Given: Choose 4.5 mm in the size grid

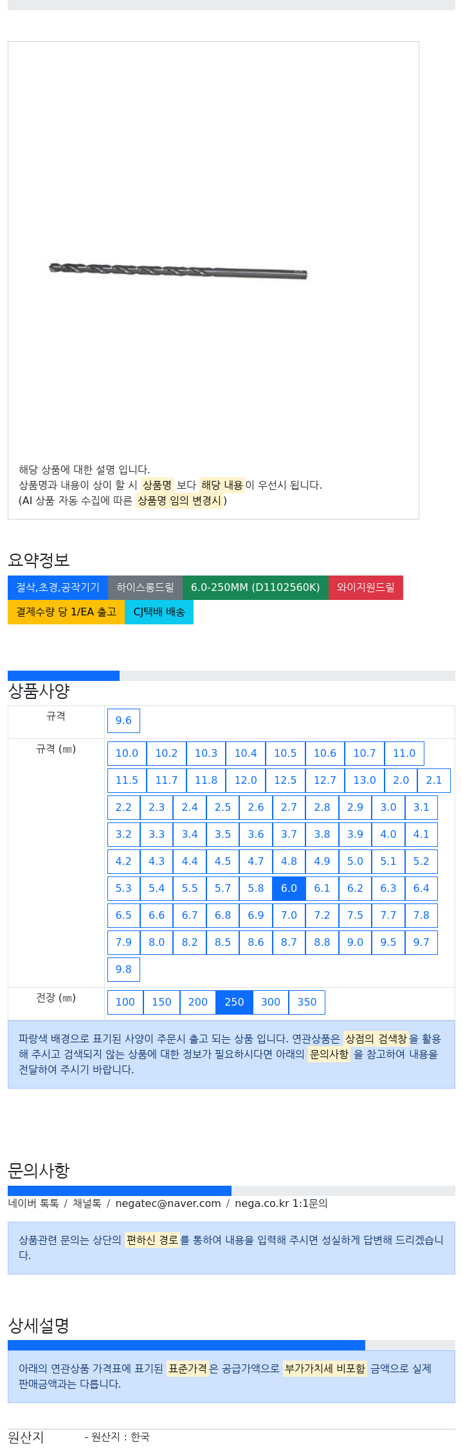Looking at the screenshot, I should 222,862.
